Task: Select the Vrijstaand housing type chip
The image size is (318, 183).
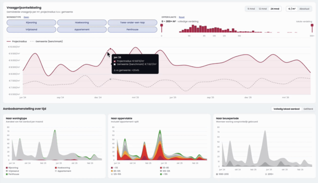Action: coord(31,29)
